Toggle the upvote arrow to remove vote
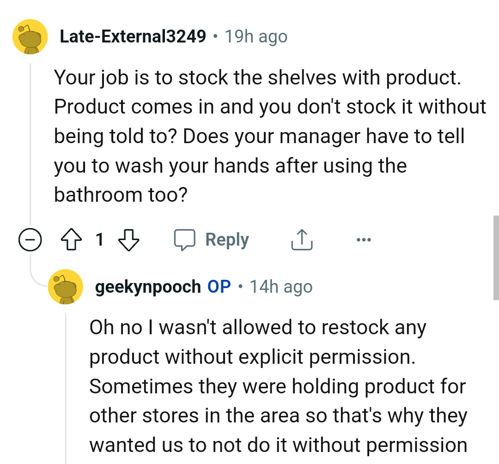The height and width of the screenshot is (464, 499). coord(70,239)
